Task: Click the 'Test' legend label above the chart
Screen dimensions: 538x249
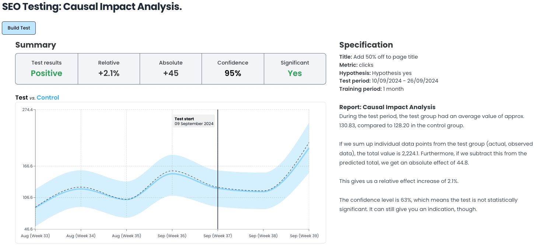Action: pos(21,97)
